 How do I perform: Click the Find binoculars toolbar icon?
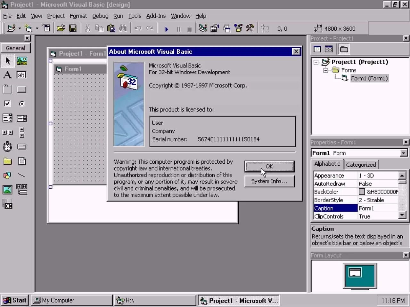pyautogui.click(x=123, y=28)
